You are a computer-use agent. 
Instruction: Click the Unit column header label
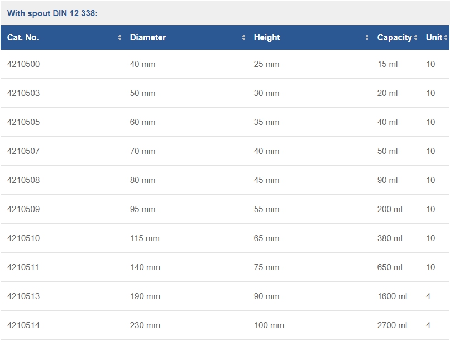click(x=433, y=37)
